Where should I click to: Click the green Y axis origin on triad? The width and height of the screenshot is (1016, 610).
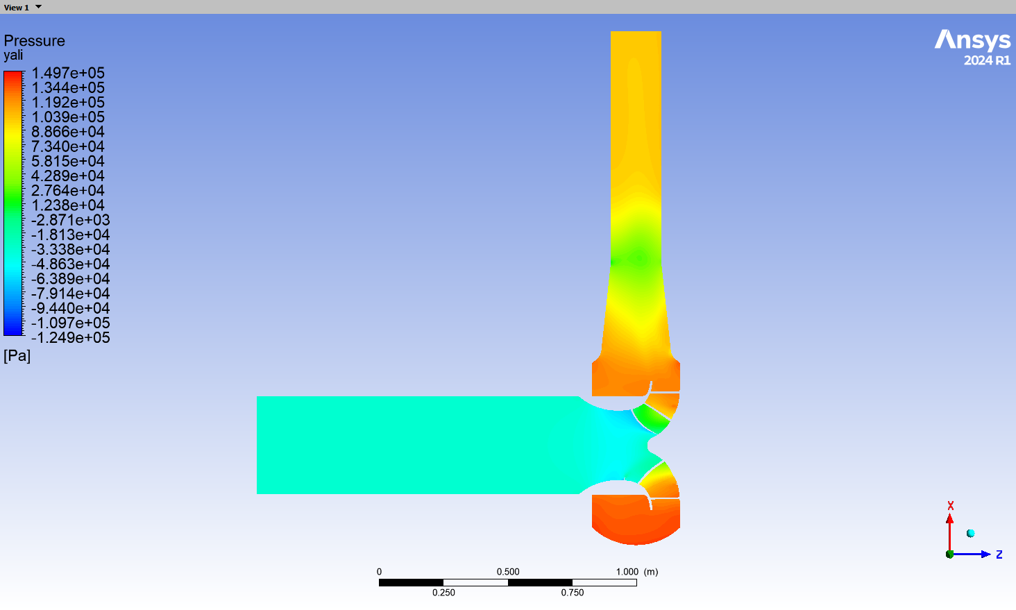pyautogui.click(x=949, y=554)
